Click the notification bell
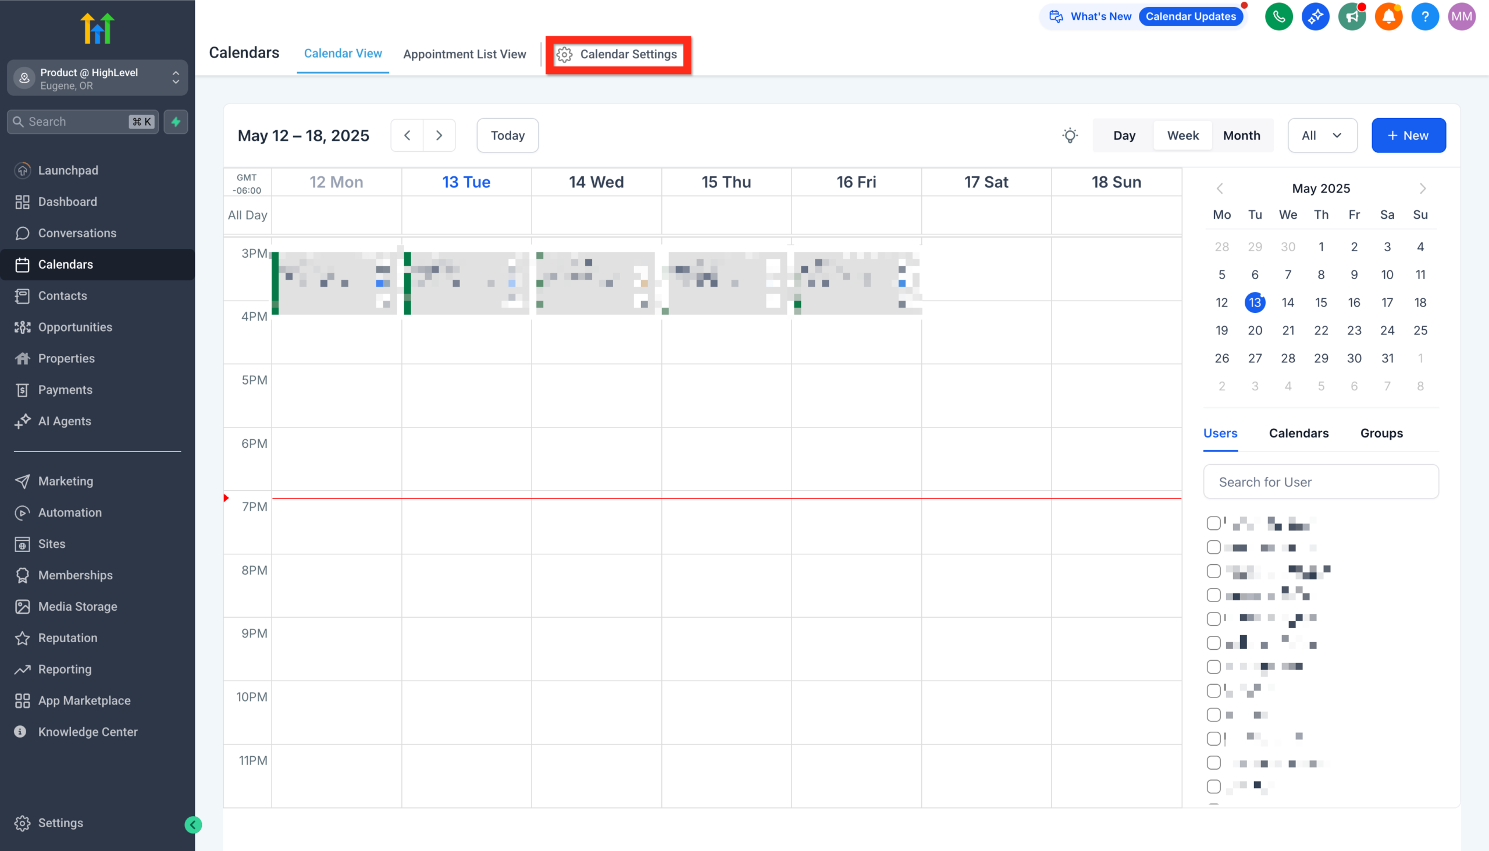Screen dimensions: 1489x851 pos(1388,16)
